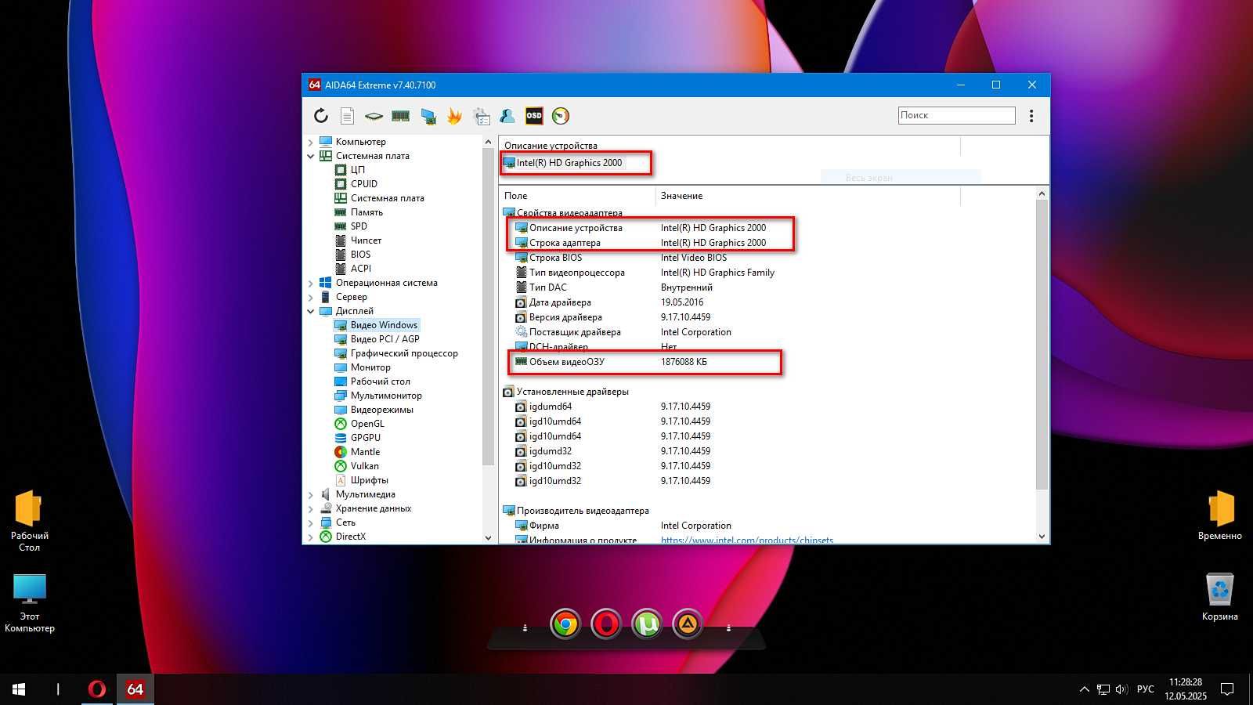This screenshot has width=1253, height=705.
Task: Select Видео Windows in the tree
Action: point(384,325)
